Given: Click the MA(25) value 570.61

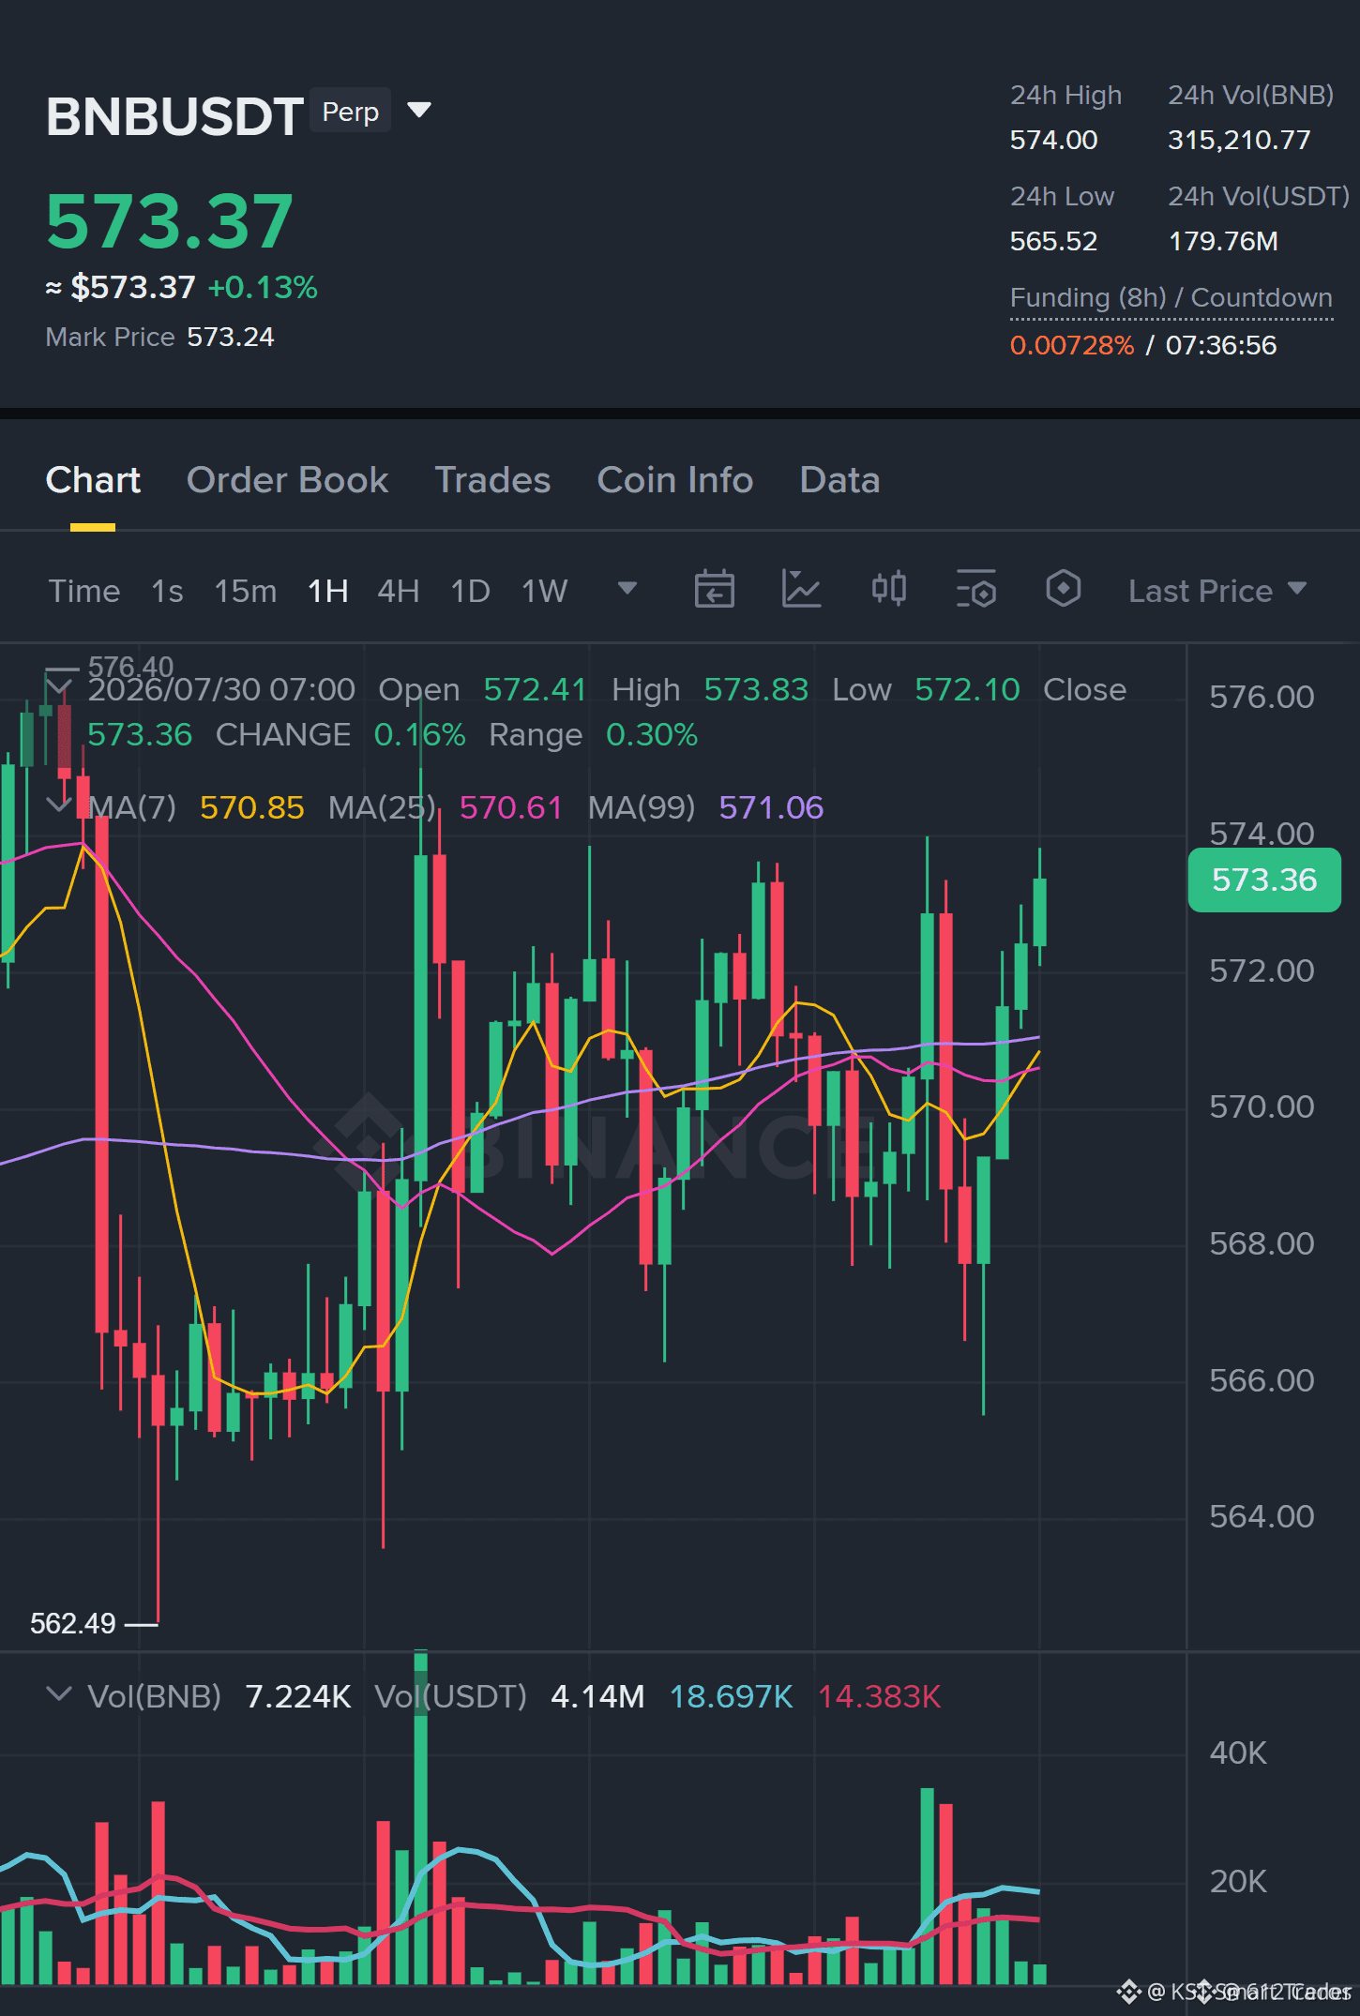Looking at the screenshot, I should click(x=511, y=807).
